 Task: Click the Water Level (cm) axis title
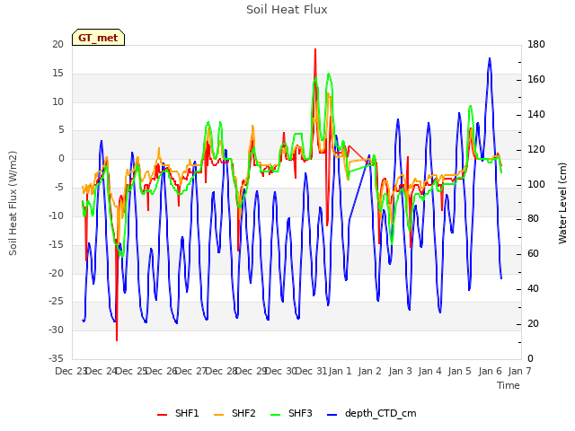[563, 203]
